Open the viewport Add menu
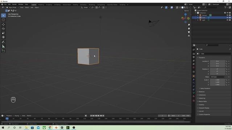The image size is (232, 130). tap(32, 8)
